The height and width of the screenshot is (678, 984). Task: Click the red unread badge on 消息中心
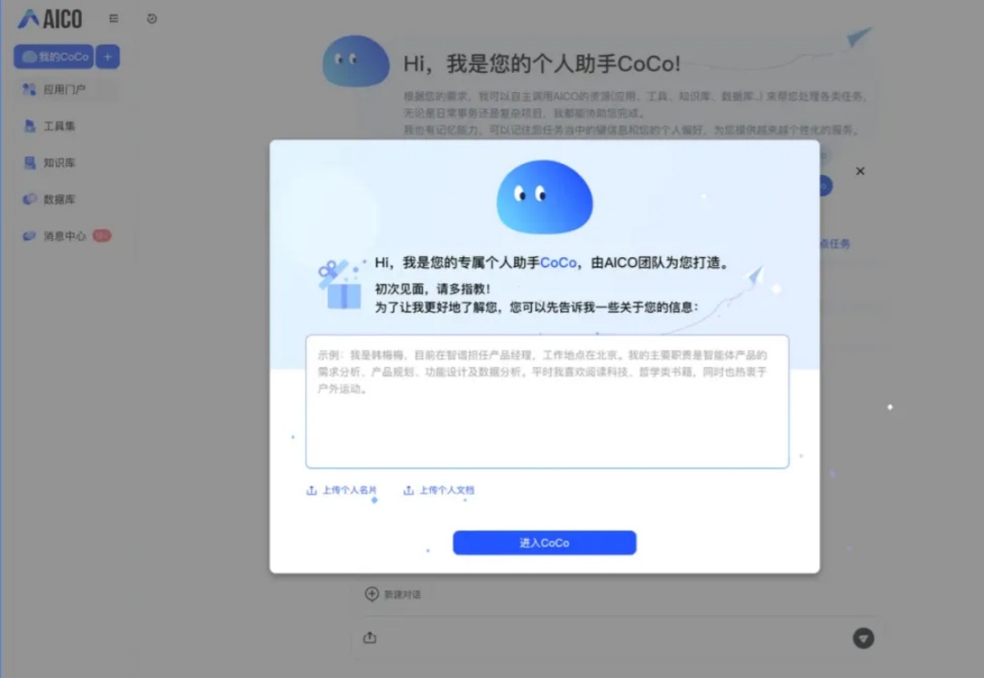[102, 235]
